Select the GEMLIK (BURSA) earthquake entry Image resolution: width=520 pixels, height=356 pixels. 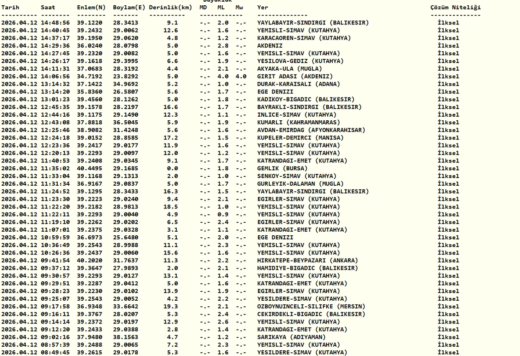click(282, 168)
